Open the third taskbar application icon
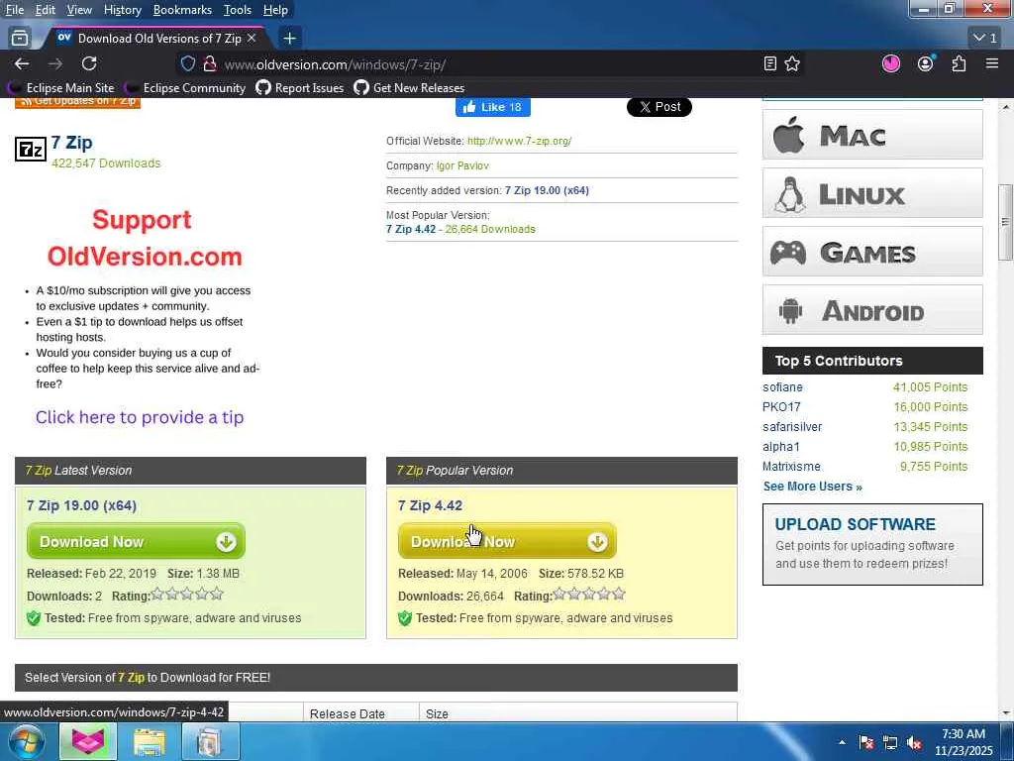1014x761 pixels. [x=210, y=741]
